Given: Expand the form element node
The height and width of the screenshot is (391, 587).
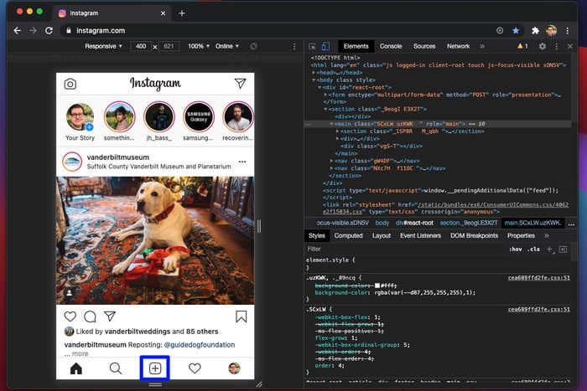Looking at the screenshot, I should point(325,95).
